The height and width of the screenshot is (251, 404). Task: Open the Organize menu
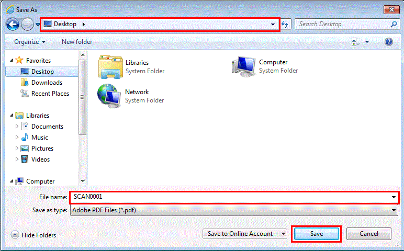coord(30,41)
